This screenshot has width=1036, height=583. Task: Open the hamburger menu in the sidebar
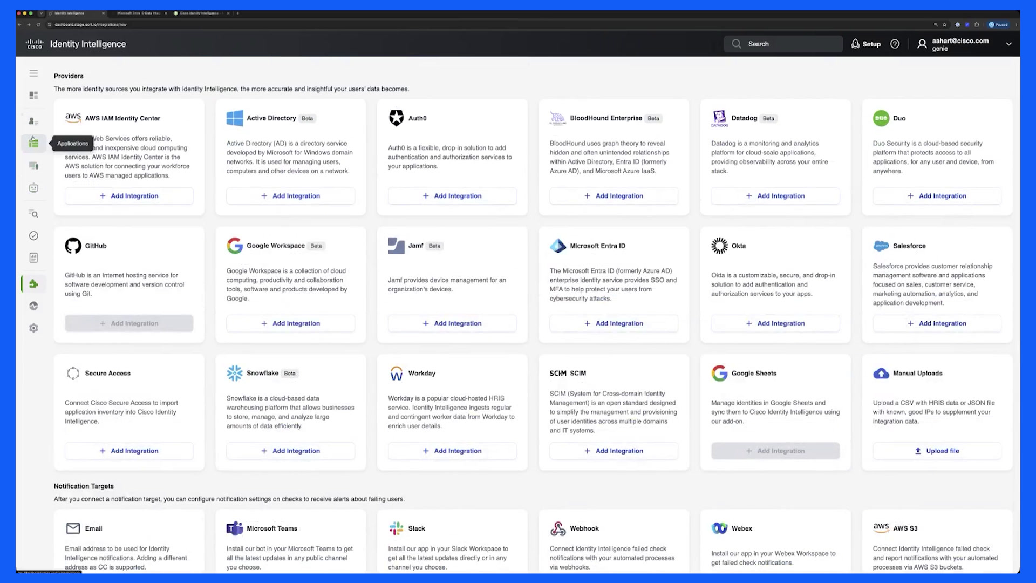coord(33,73)
